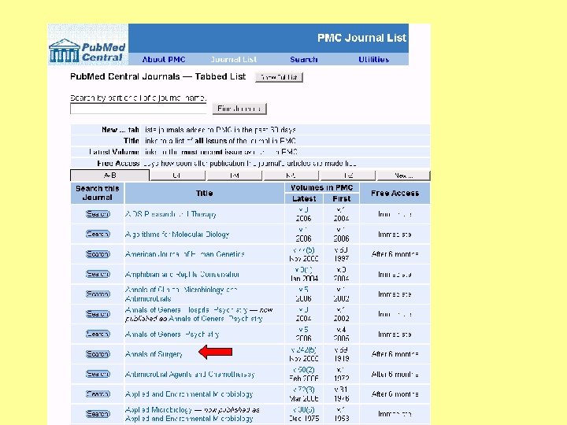
Task: Click the Volumes in PMC header
Action: (322, 187)
